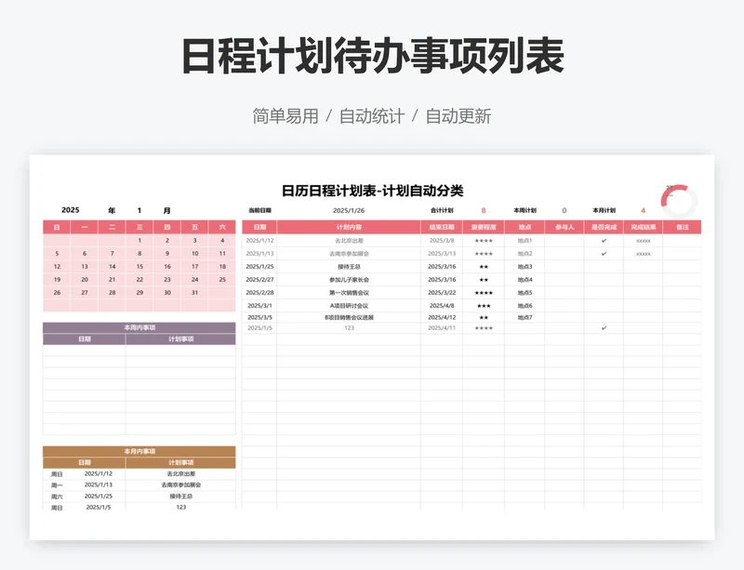This screenshot has height=570, width=744.
Task: Click the star rating for 第一次销售会议
Action: pyautogui.click(x=484, y=292)
